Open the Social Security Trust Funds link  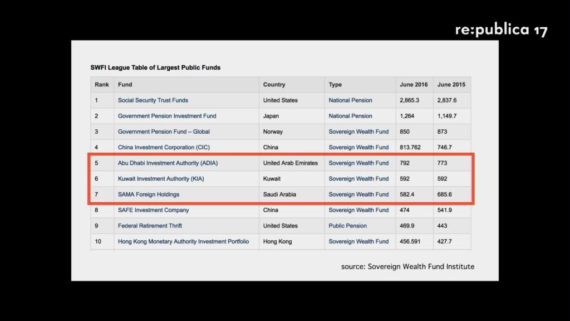pyautogui.click(x=153, y=100)
